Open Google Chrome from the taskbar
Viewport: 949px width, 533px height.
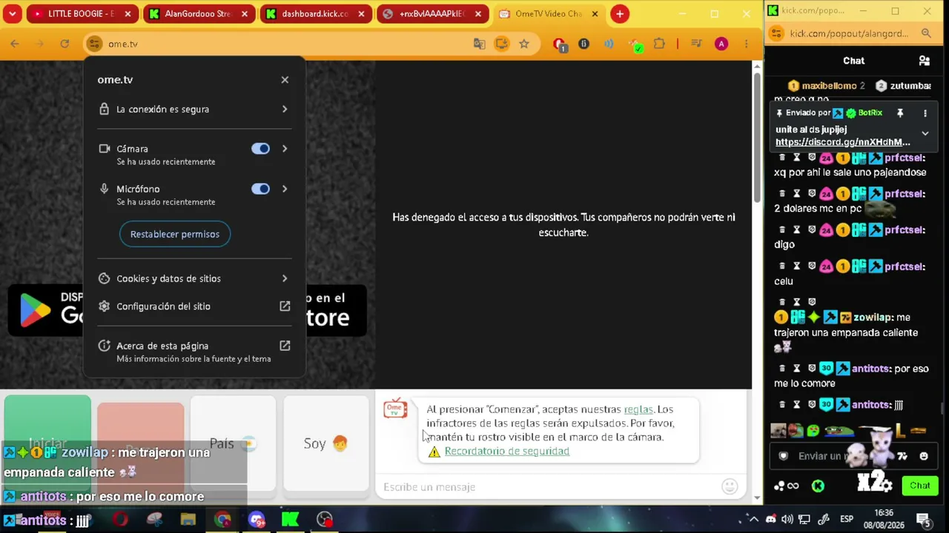222,520
